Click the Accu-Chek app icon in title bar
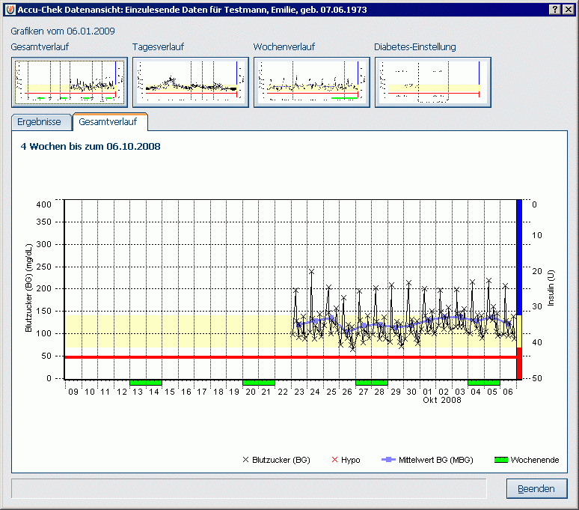This screenshot has width=579, height=510. [10, 10]
